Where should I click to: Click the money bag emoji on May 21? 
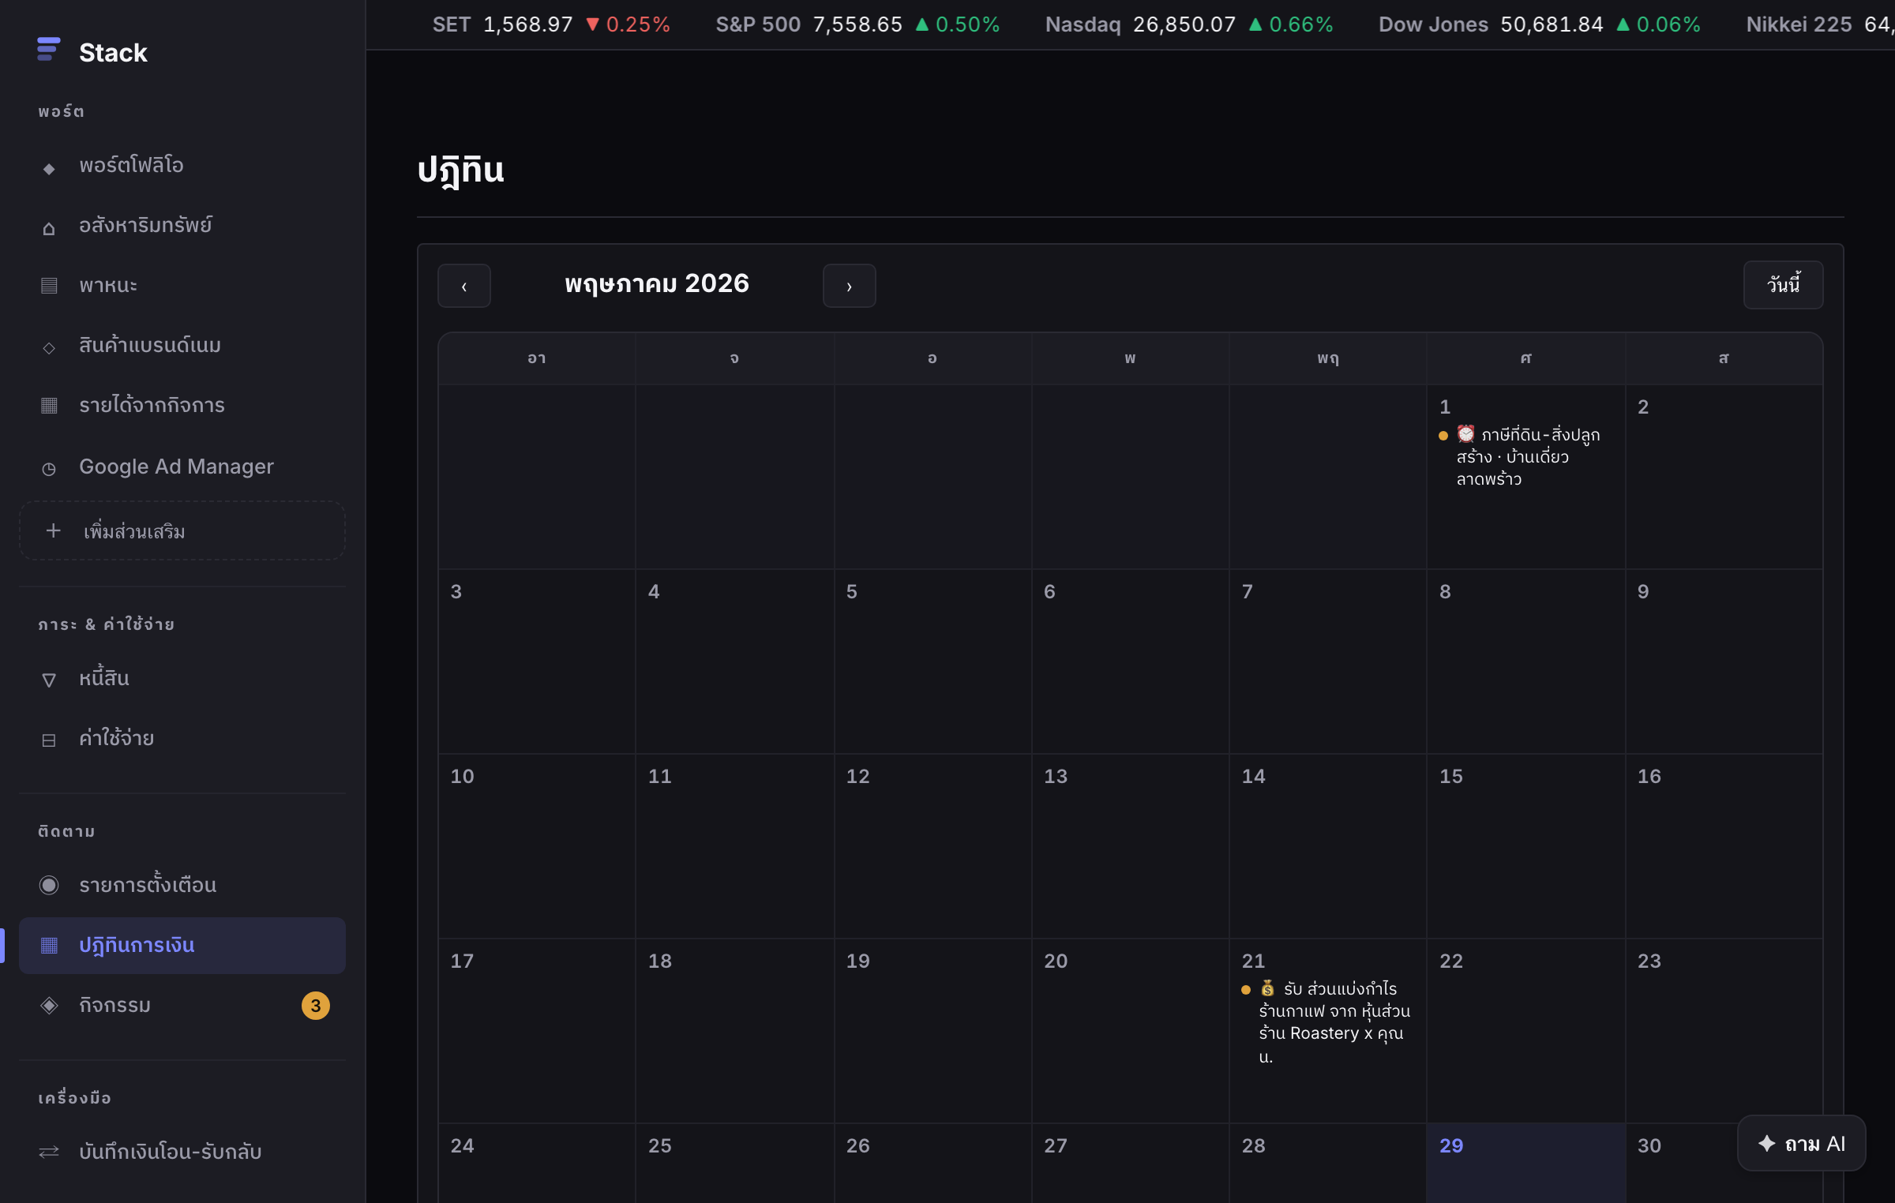click(x=1267, y=988)
